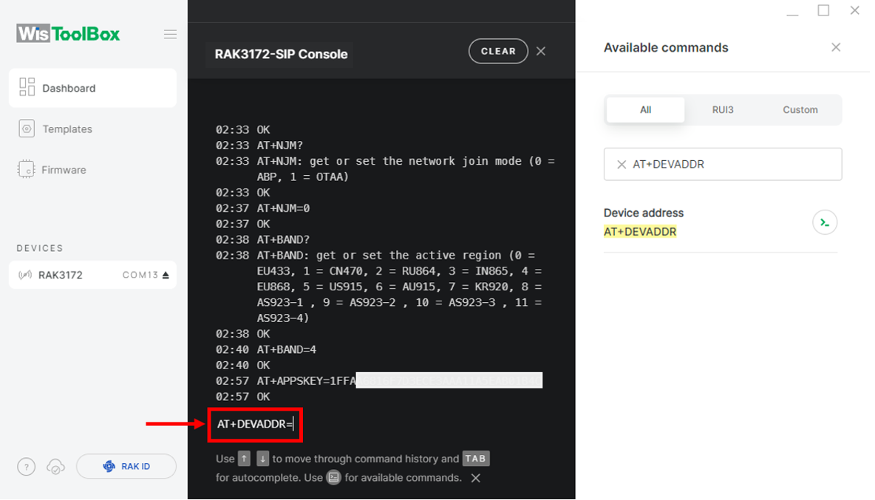Click the available commands icon in hint

(334, 478)
